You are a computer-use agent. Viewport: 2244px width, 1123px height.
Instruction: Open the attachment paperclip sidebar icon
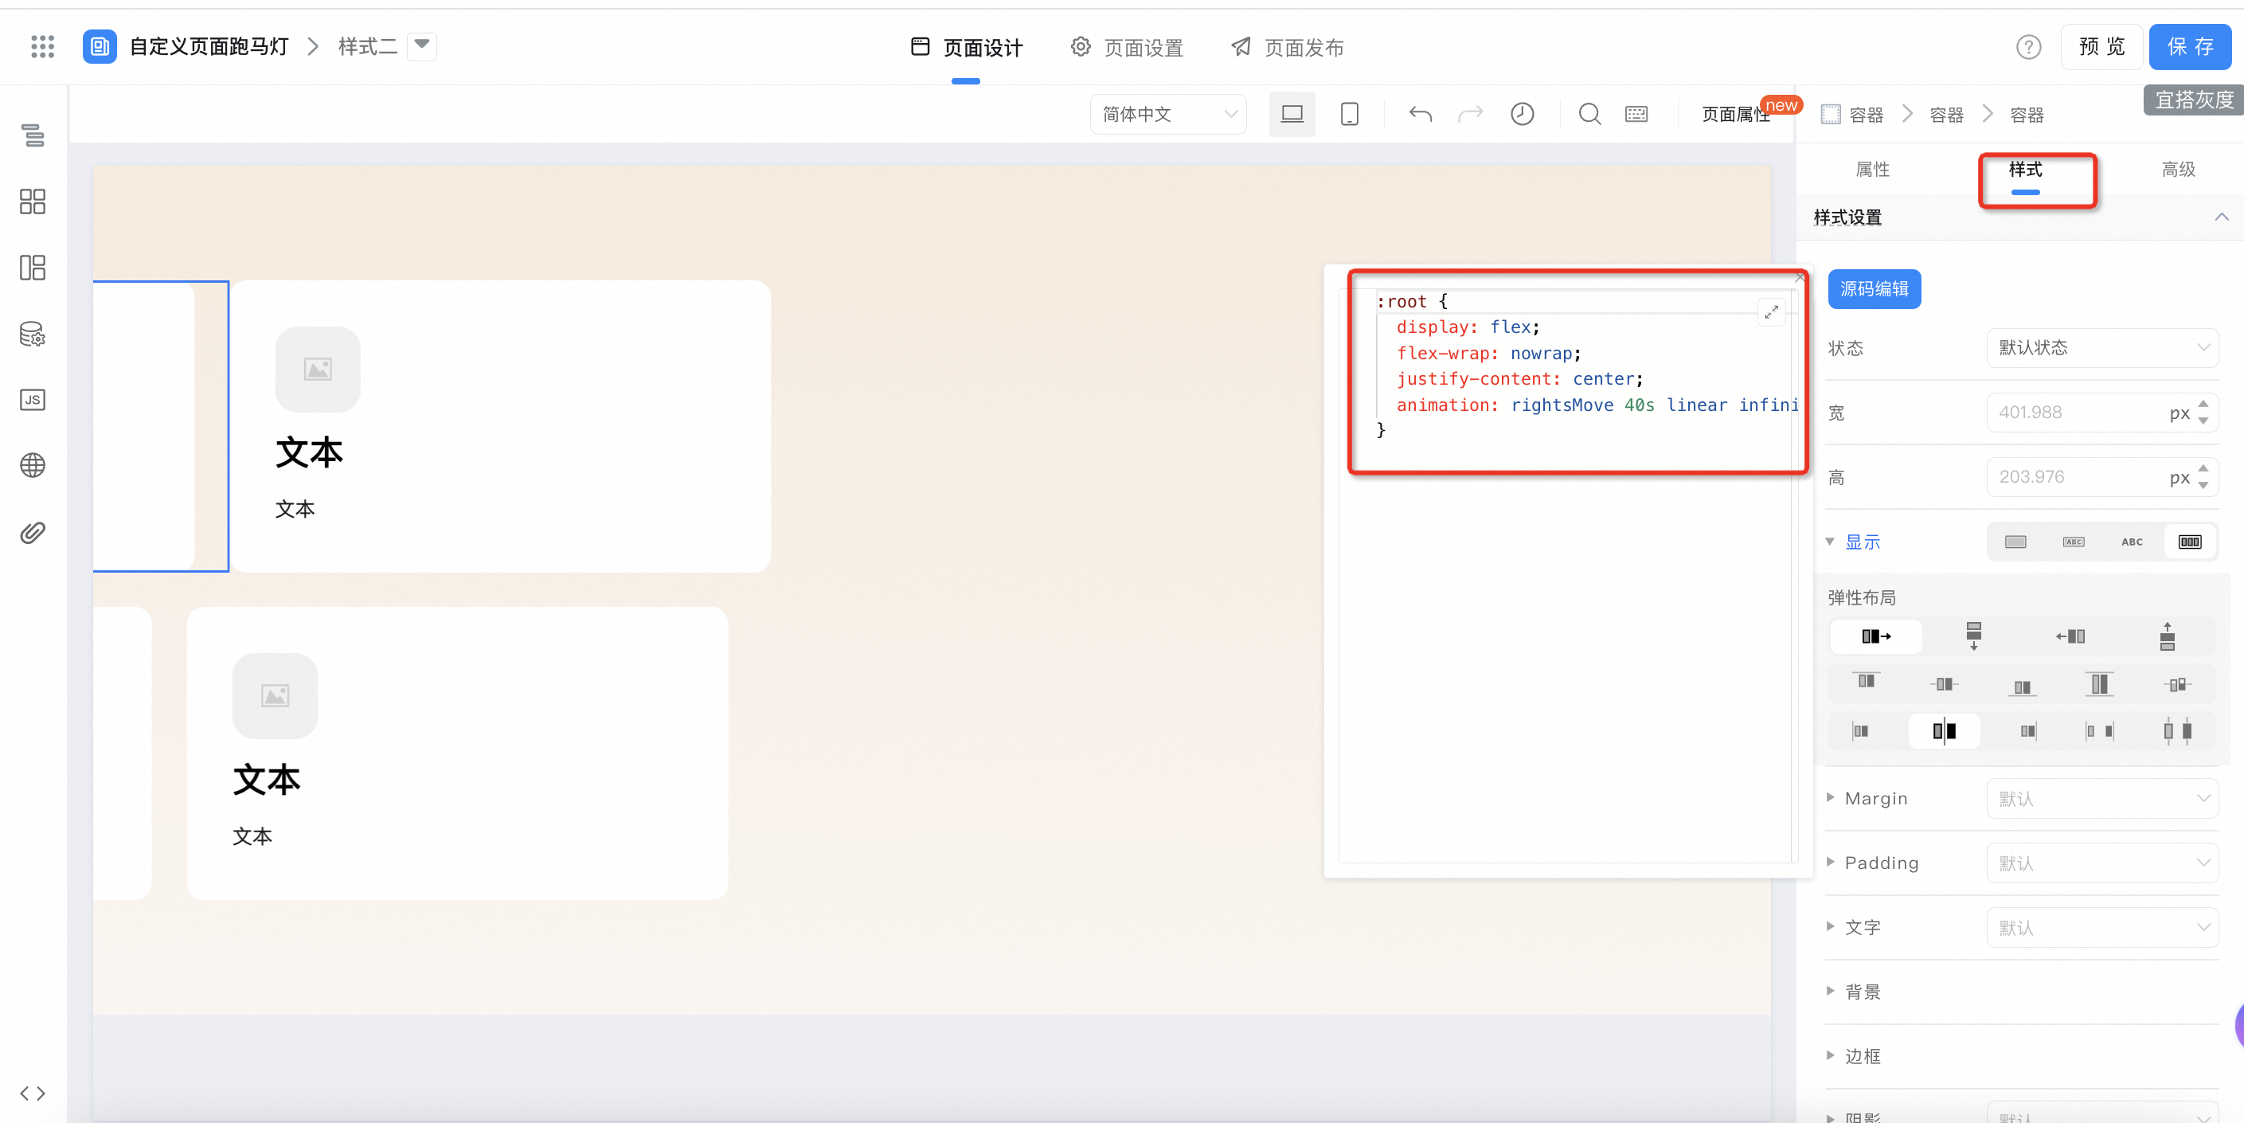tap(33, 532)
